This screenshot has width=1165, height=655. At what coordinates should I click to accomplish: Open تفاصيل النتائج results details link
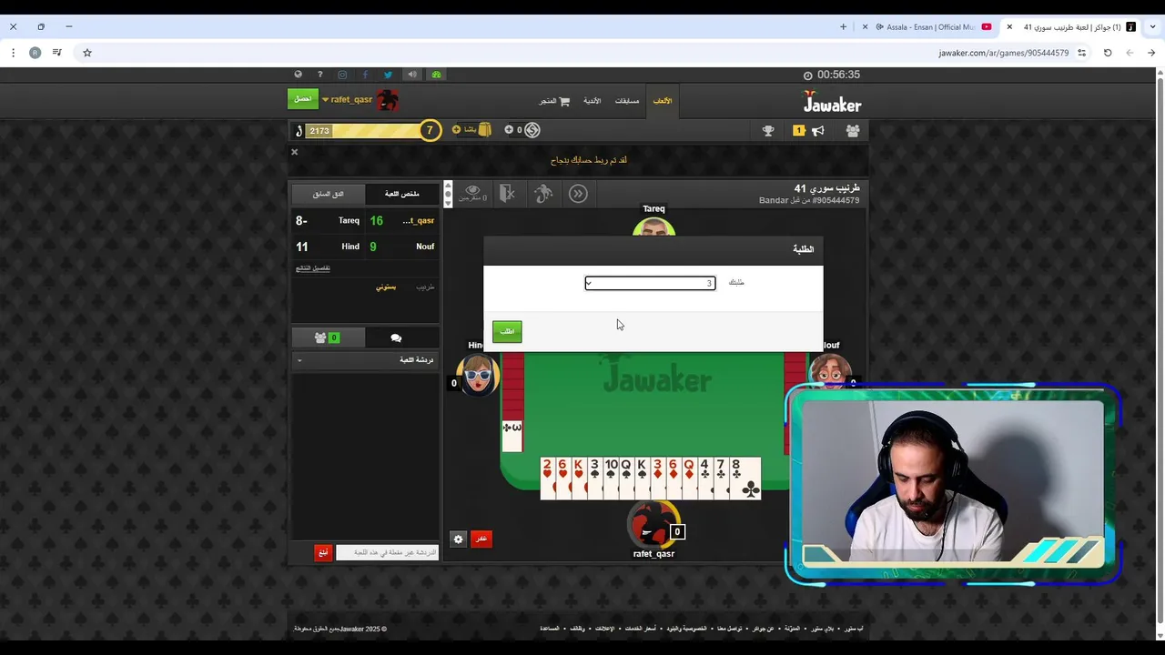(312, 268)
